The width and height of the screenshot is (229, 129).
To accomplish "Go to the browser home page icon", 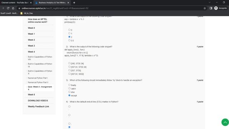I will 13,8.
